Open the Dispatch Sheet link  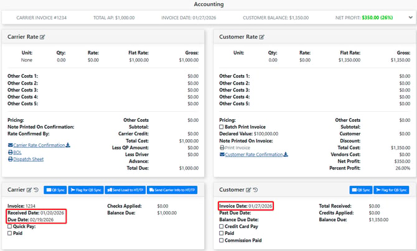pos(29,159)
